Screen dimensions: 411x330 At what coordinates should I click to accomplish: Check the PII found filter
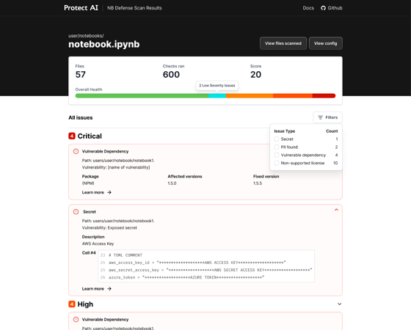pyautogui.click(x=276, y=147)
